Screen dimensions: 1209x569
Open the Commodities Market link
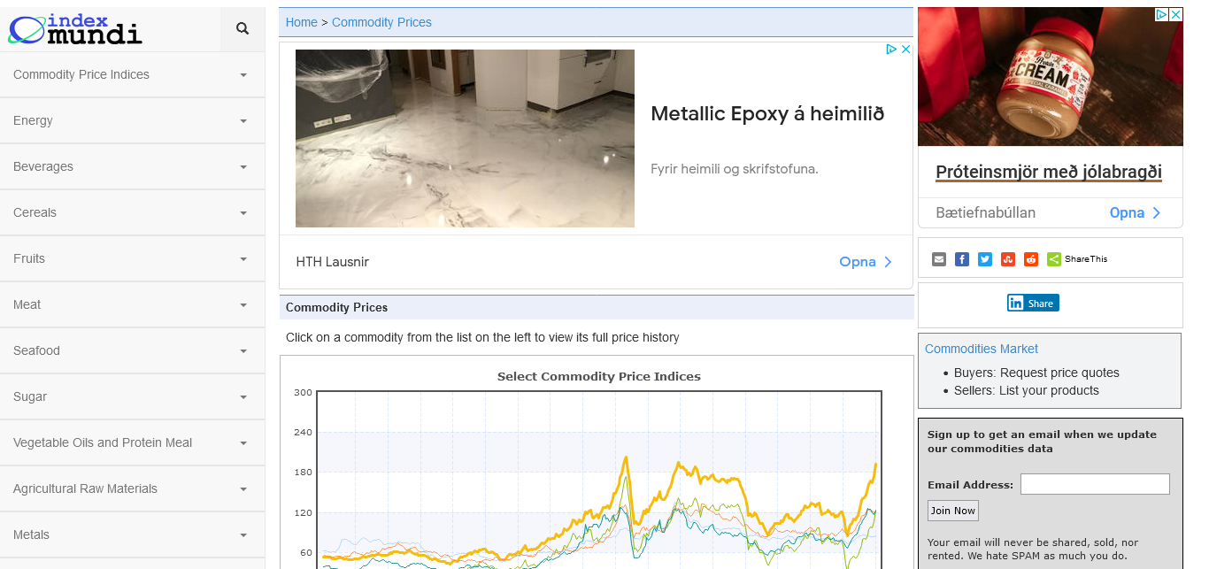point(981,349)
